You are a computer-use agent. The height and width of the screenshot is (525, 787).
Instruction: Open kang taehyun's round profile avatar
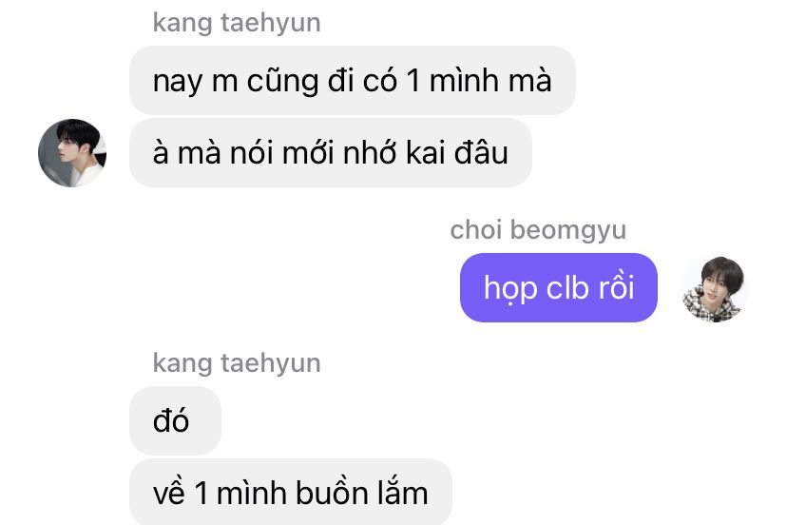point(72,153)
